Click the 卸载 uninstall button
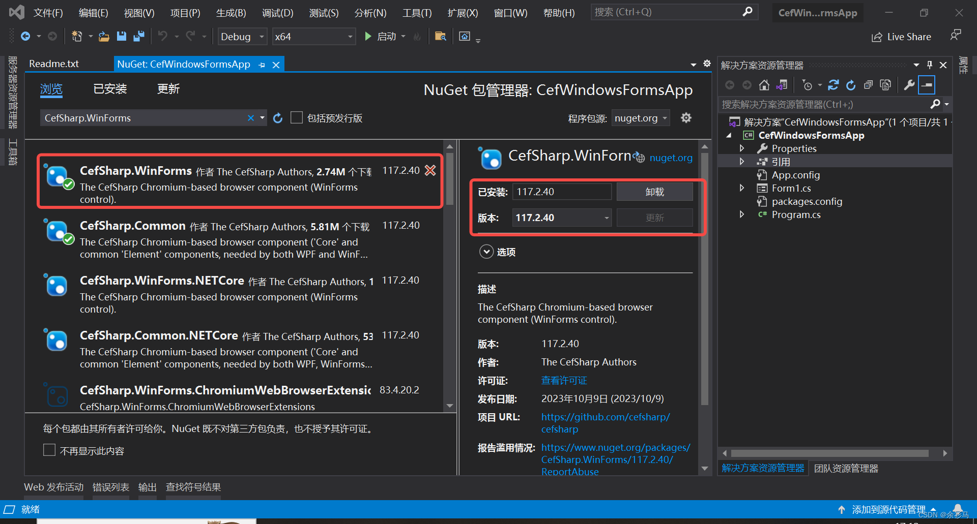Viewport: 977px width, 524px height. 654,192
